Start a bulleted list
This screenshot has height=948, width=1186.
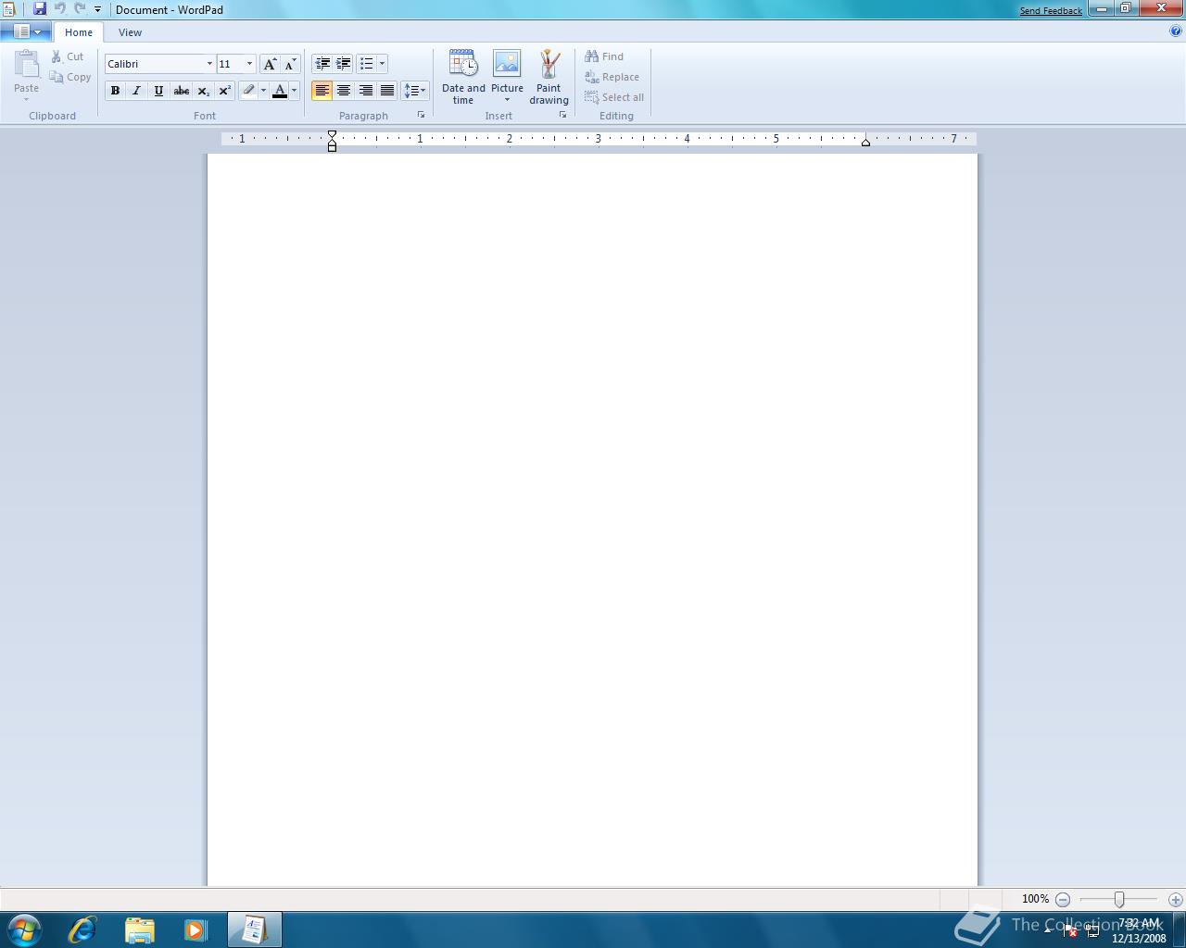(367, 64)
